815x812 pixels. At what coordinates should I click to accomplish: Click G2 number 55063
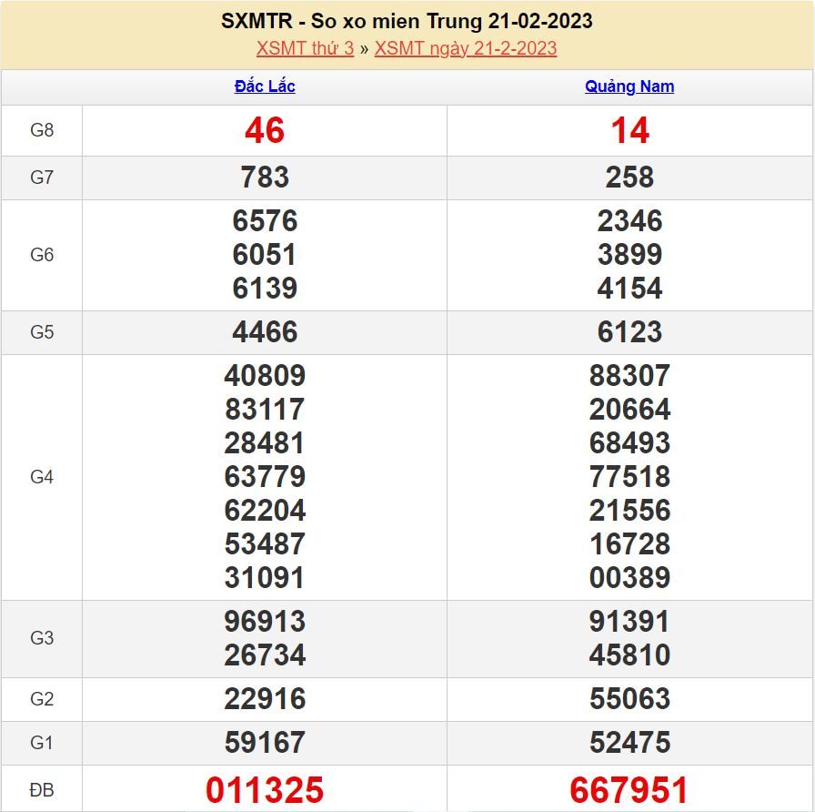(x=629, y=698)
